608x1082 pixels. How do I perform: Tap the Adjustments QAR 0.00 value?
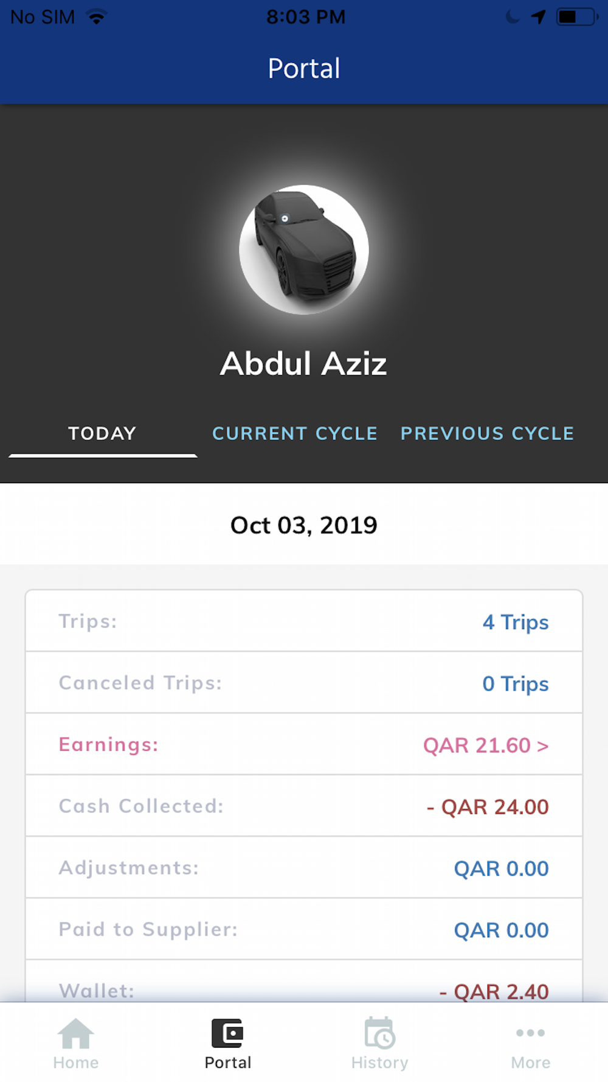pyautogui.click(x=501, y=868)
